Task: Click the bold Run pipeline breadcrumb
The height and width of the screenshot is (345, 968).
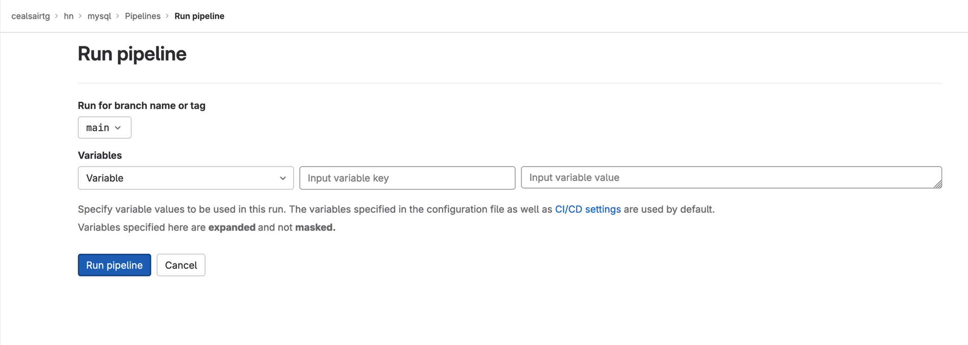Action: click(199, 16)
